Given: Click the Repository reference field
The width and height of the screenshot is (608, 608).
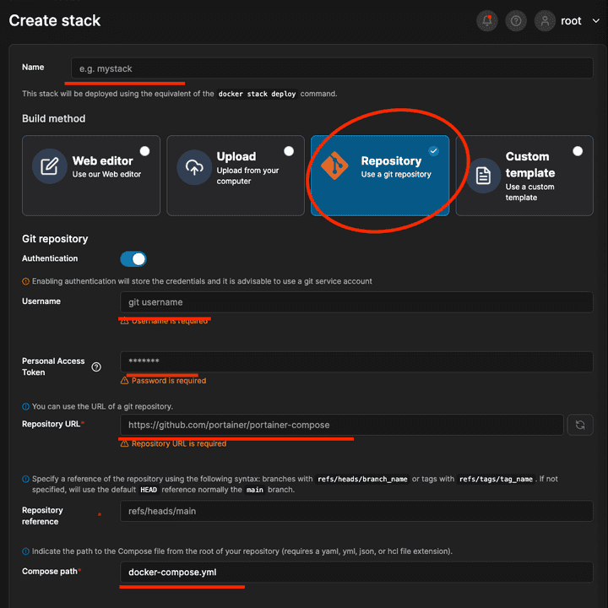Looking at the screenshot, I should 356,511.
